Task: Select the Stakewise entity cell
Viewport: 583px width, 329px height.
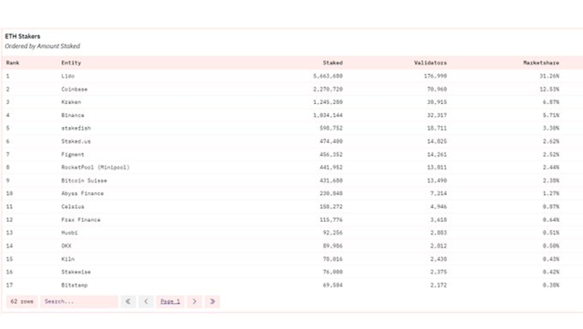Action: click(x=76, y=272)
